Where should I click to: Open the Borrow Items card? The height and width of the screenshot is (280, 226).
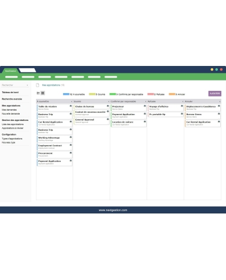[203, 116]
